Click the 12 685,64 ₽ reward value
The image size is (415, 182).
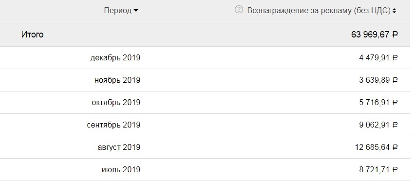pyautogui.click(x=377, y=147)
